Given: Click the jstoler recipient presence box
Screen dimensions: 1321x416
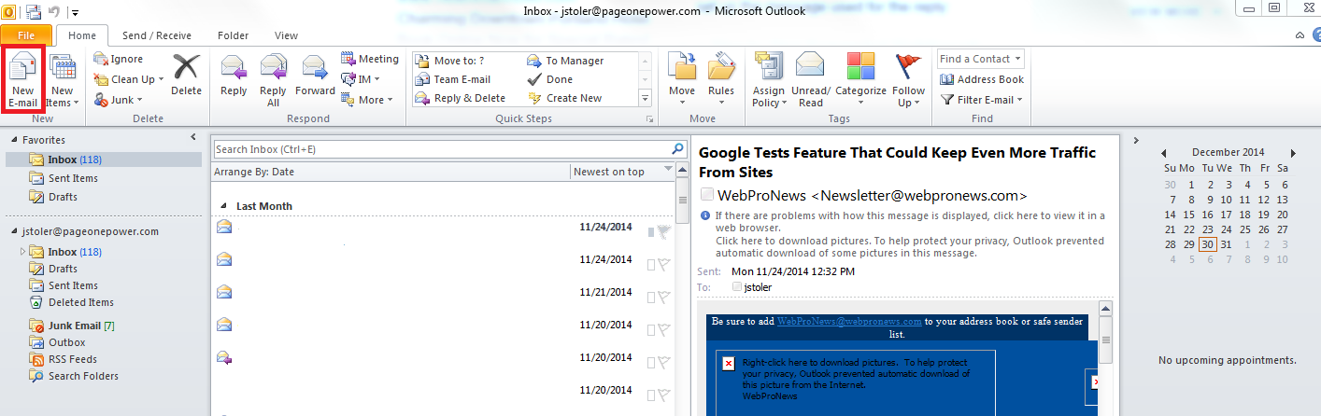Looking at the screenshot, I should pos(737,287).
